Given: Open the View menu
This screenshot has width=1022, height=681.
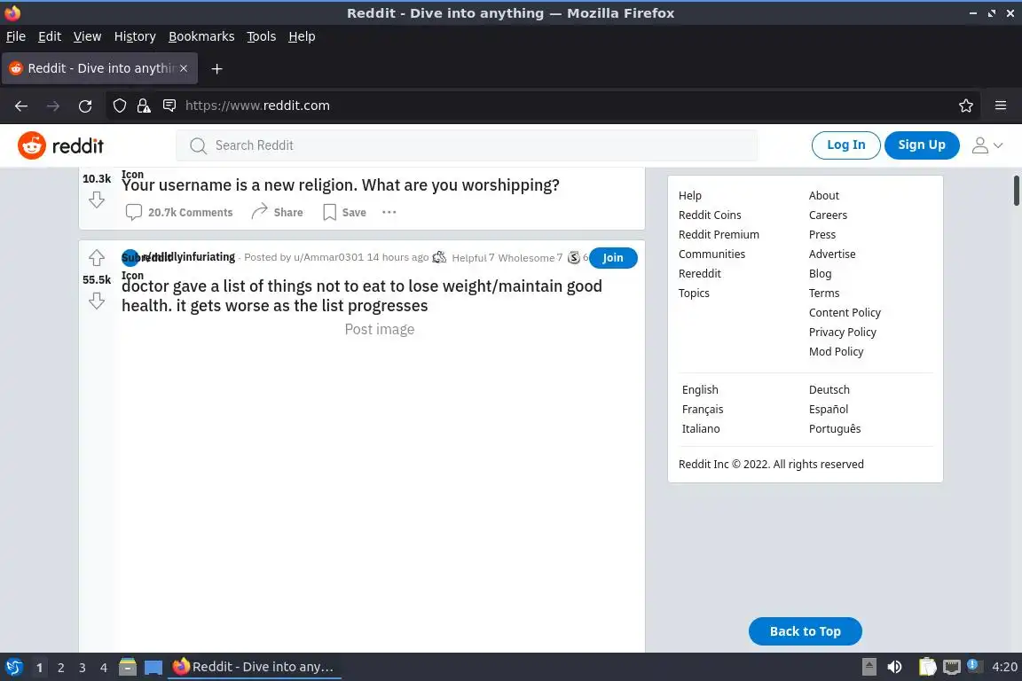Looking at the screenshot, I should [87, 36].
